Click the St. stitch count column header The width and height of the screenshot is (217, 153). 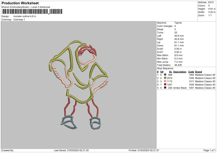pos(170,71)
